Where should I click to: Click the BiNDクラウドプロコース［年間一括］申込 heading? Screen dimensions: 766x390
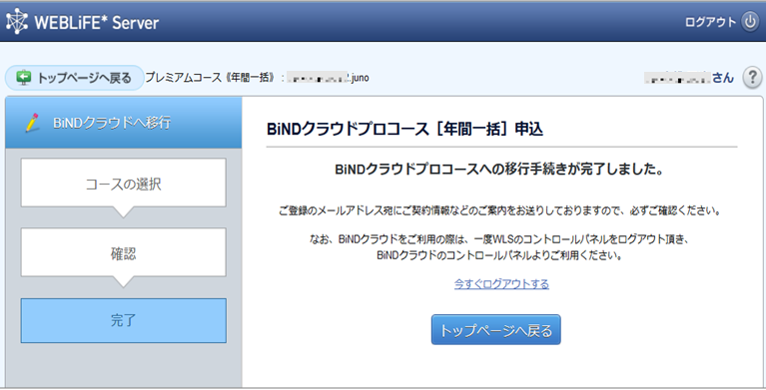405,129
